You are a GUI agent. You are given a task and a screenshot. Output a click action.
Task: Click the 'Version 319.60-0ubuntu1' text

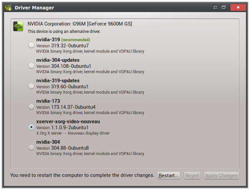click(x=62, y=87)
